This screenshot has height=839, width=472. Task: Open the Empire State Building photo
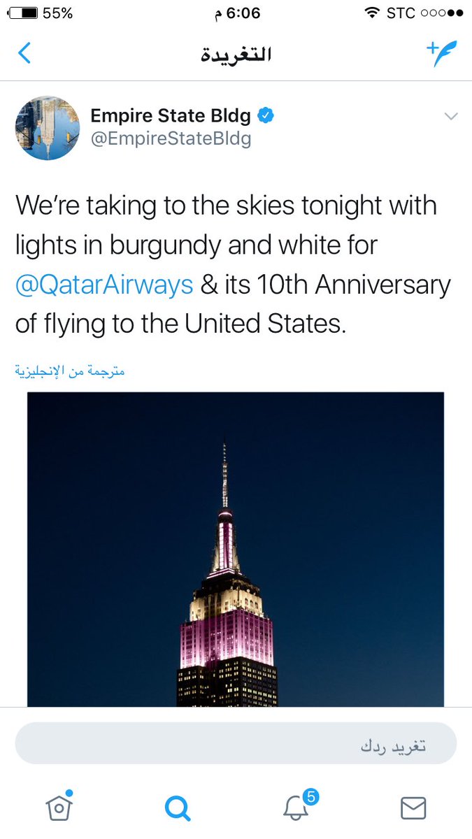coord(236,550)
